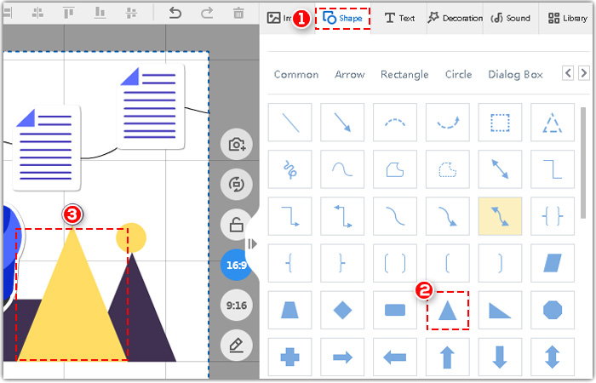Pick the plus cross shape
The width and height of the screenshot is (596, 383).
(290, 357)
